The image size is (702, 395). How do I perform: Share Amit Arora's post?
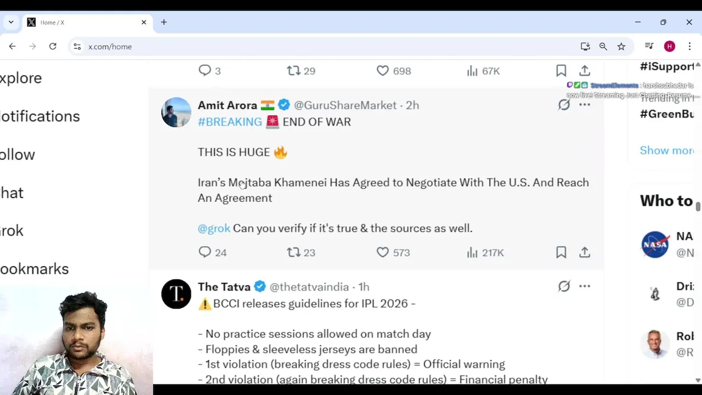(585, 252)
